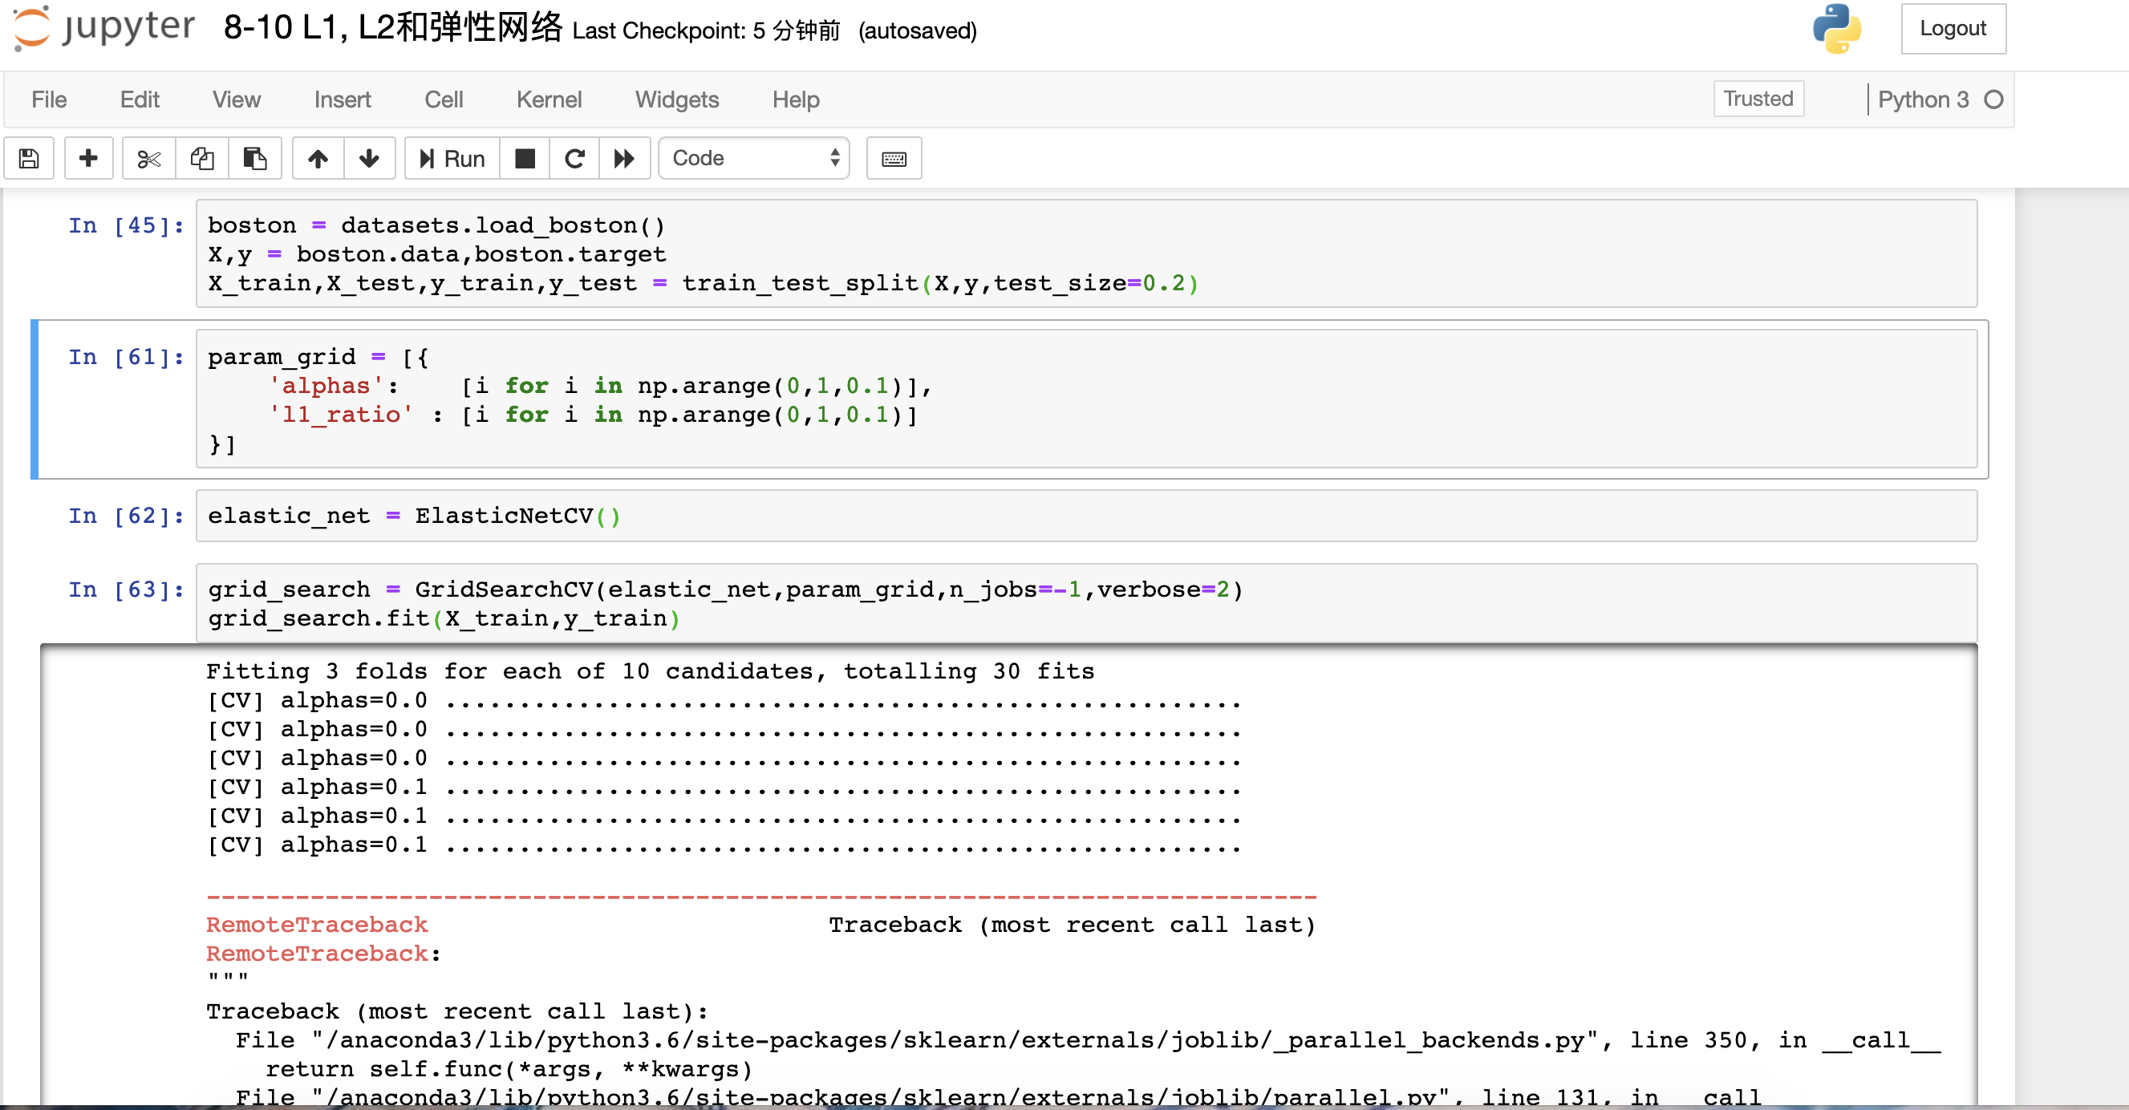Click the In [62] prompt
The image size is (2129, 1110).
point(127,516)
